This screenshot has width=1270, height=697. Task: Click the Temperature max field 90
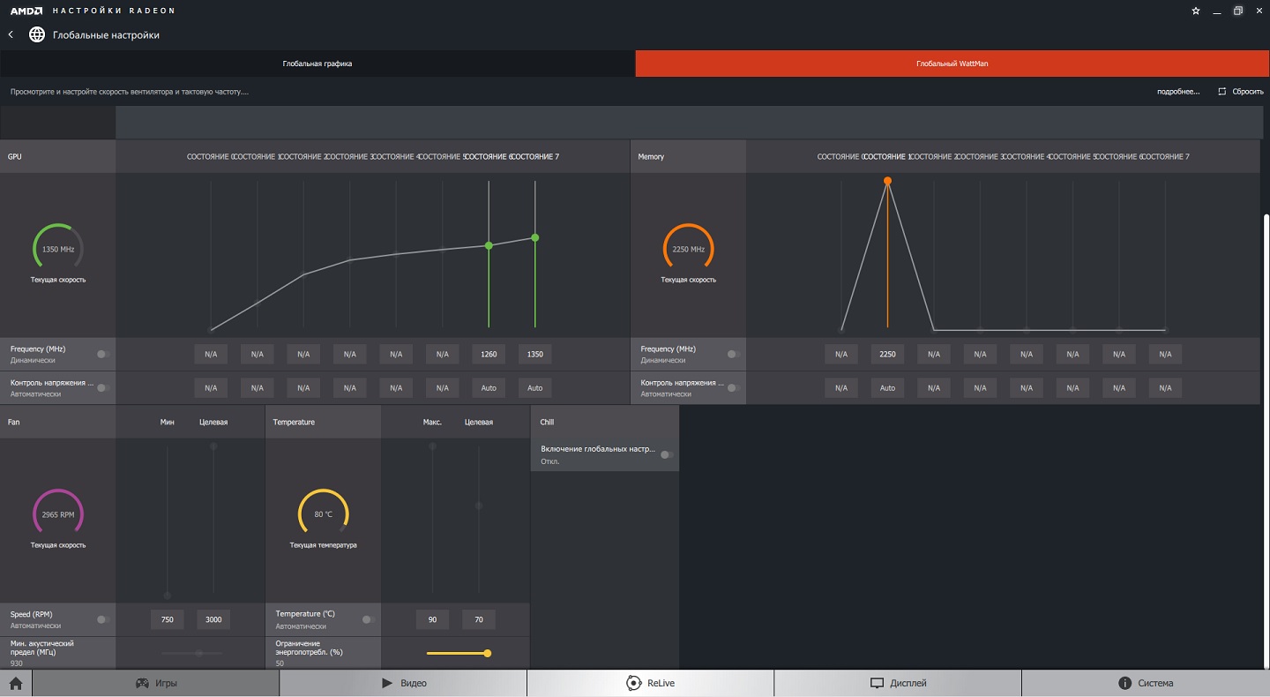coord(432,619)
